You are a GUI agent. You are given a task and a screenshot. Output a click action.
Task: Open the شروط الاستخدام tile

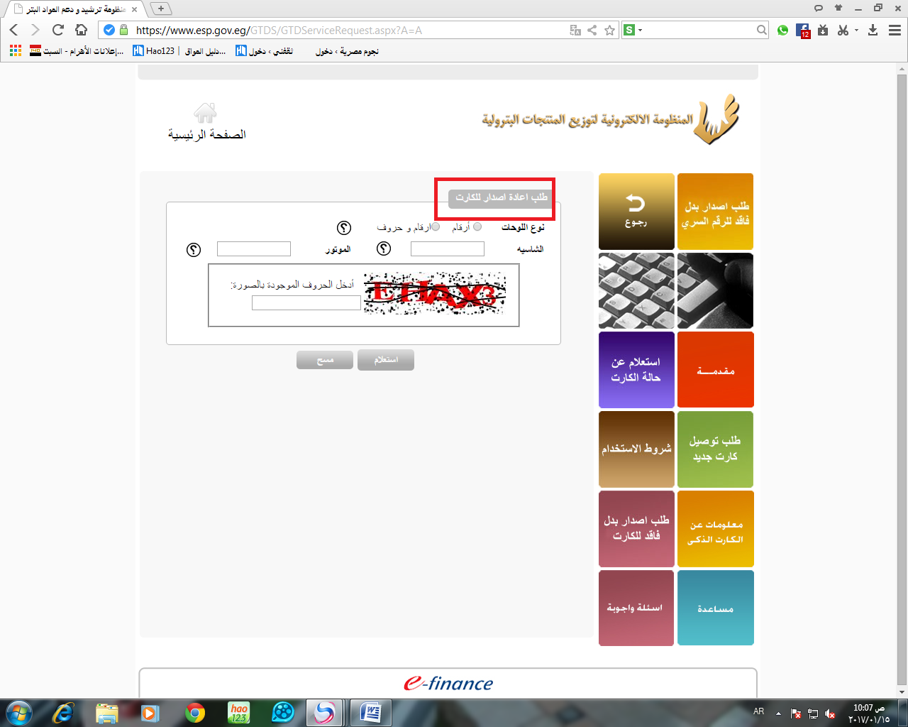[636, 449]
